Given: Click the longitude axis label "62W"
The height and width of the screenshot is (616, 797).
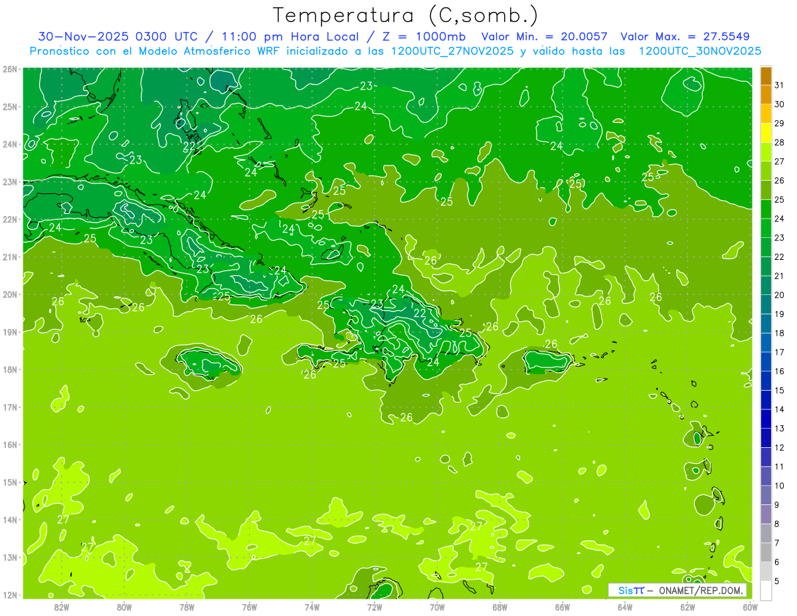Looking at the screenshot, I should tap(687, 607).
